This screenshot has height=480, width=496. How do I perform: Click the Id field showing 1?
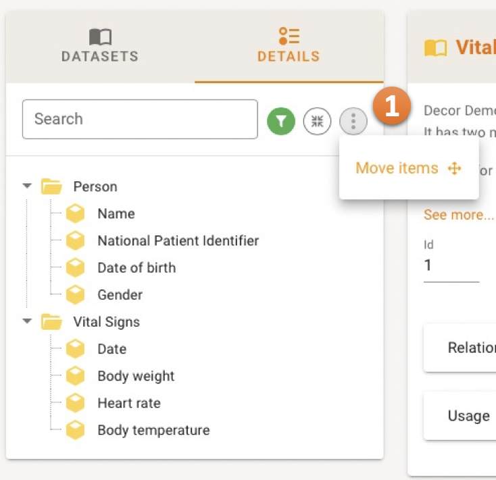pyautogui.click(x=451, y=266)
